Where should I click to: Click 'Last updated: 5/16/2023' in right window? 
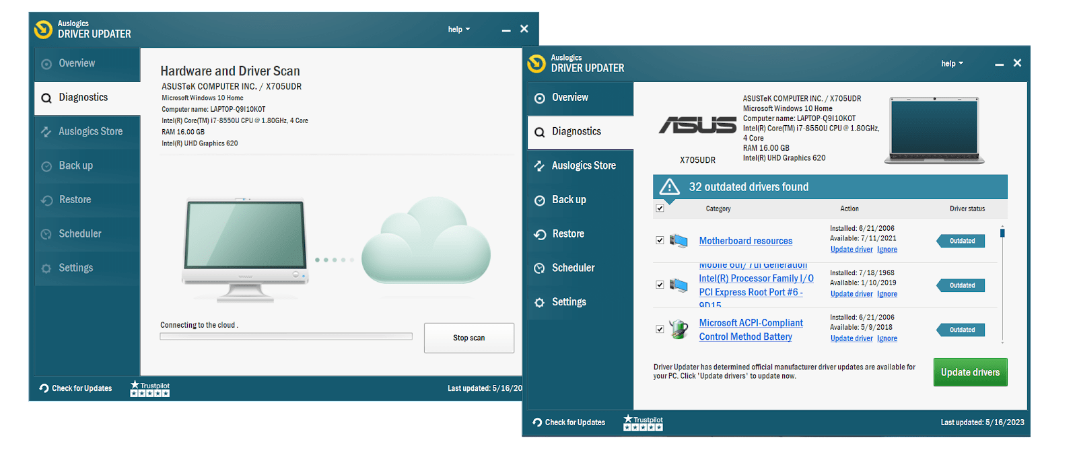click(982, 423)
